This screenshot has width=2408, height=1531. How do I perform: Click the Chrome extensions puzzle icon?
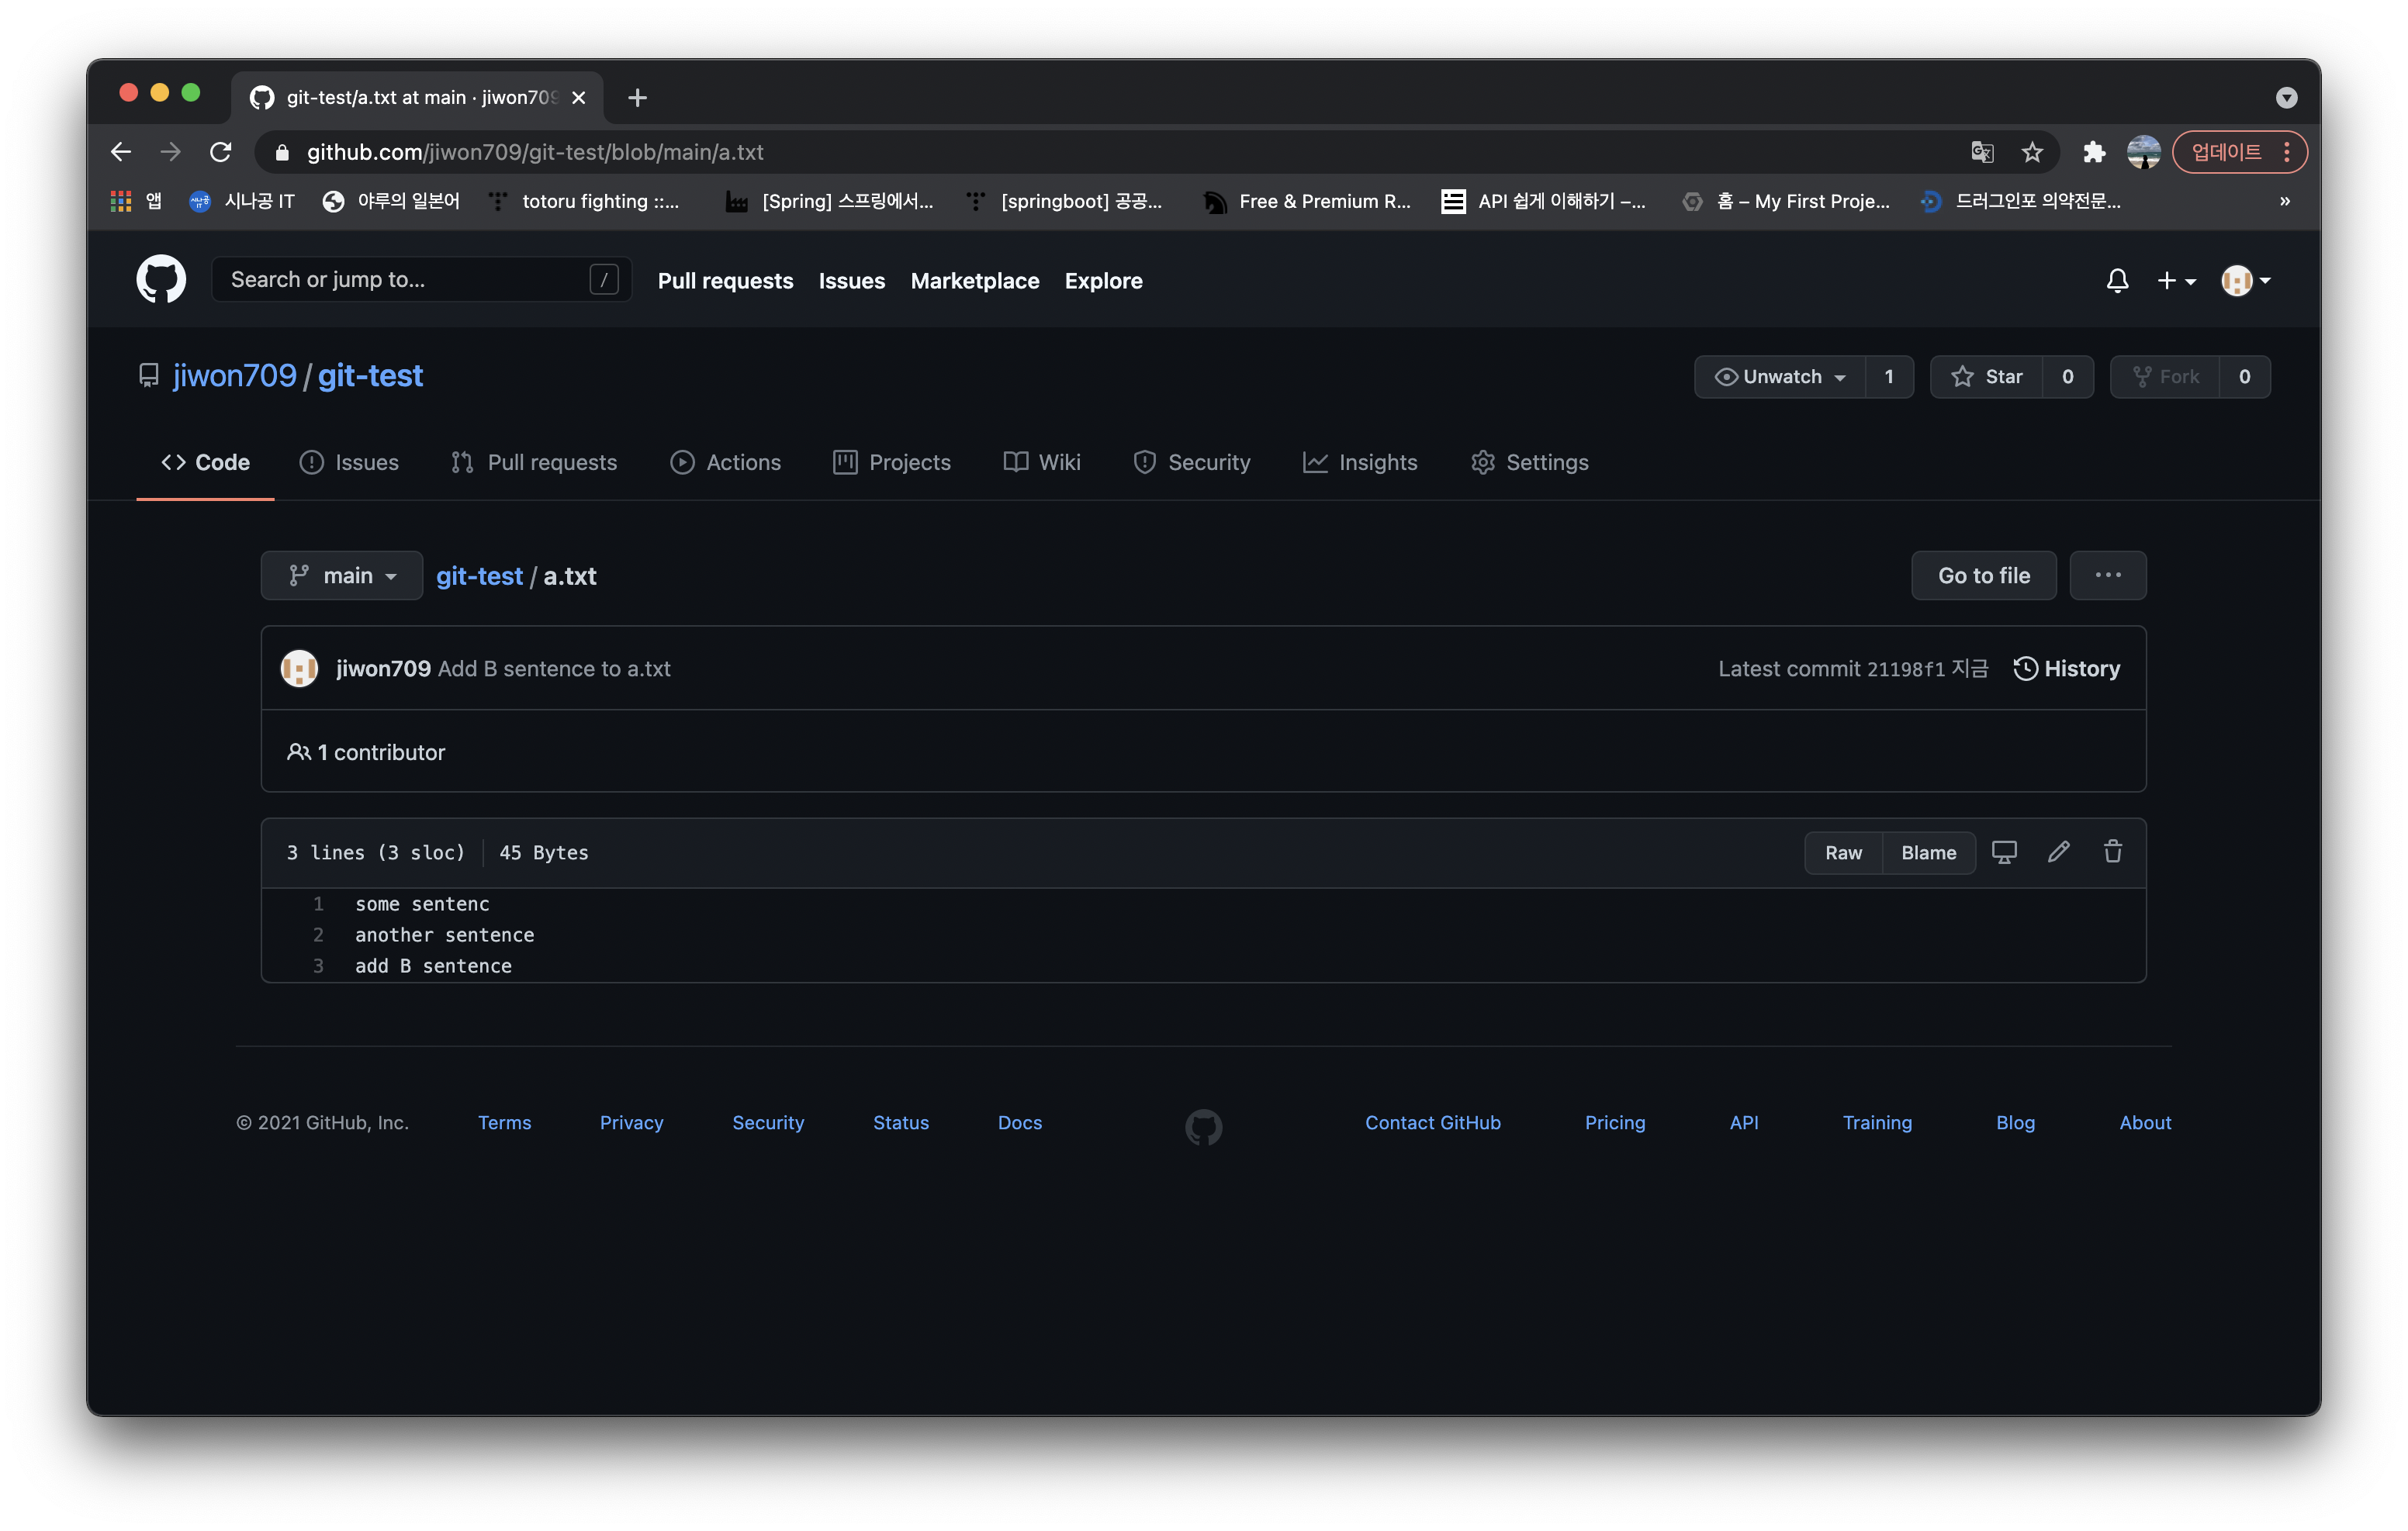pyautogui.click(x=2093, y=152)
